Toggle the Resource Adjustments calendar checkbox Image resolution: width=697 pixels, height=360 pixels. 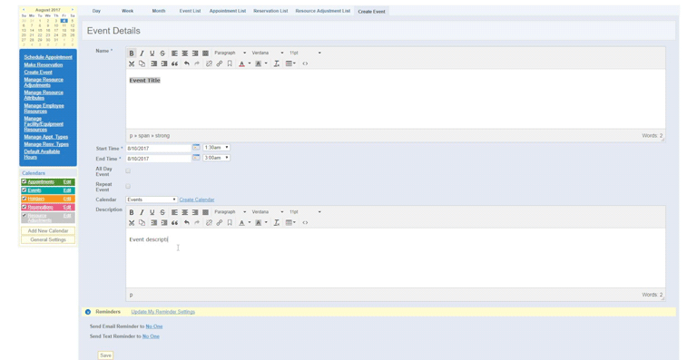25,216
